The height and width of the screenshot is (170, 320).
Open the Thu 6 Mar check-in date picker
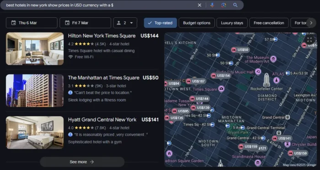click(32, 23)
